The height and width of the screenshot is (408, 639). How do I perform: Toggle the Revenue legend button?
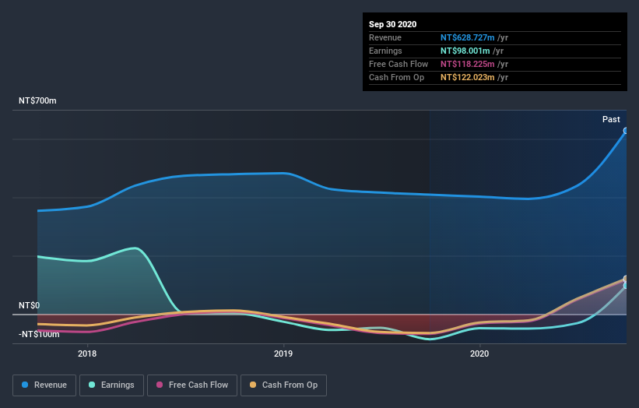[x=44, y=385]
